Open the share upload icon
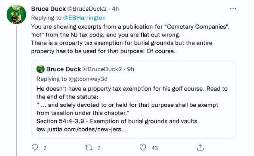The height and width of the screenshot is (156, 254). click(200, 147)
